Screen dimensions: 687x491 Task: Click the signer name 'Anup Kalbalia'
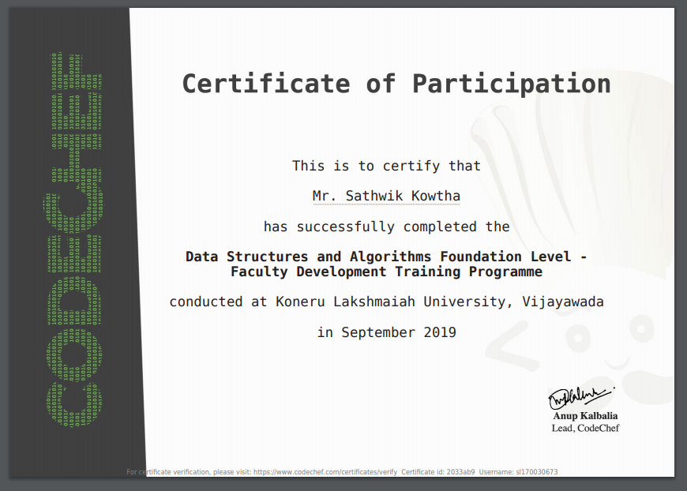click(585, 416)
